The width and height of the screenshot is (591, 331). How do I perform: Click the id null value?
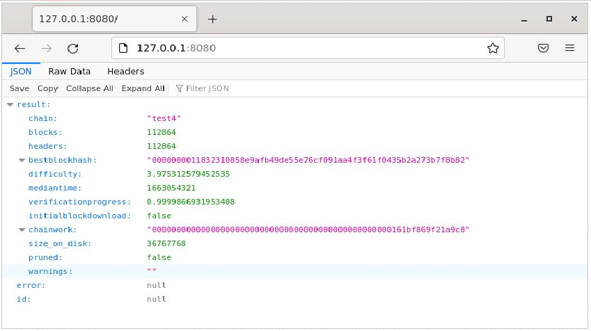157,300
